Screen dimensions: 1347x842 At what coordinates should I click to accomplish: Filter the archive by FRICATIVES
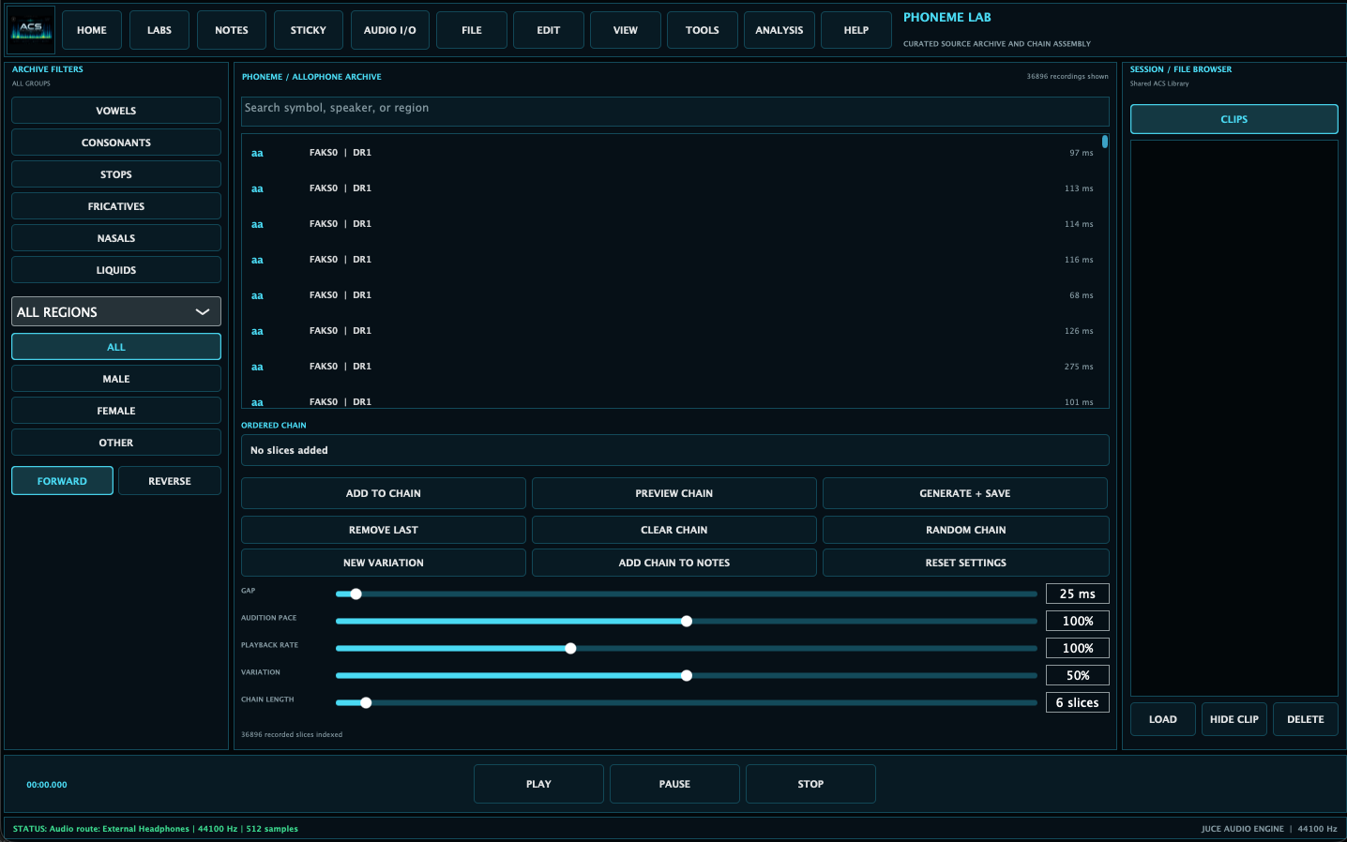coord(116,206)
